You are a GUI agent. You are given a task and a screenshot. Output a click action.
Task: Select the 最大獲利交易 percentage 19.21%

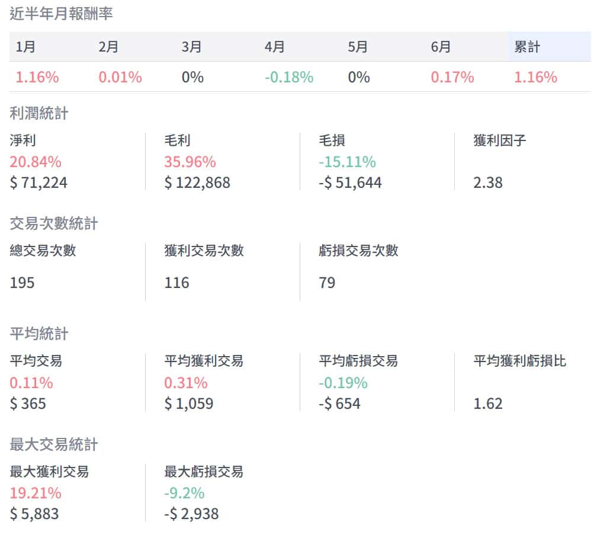[x=36, y=493]
